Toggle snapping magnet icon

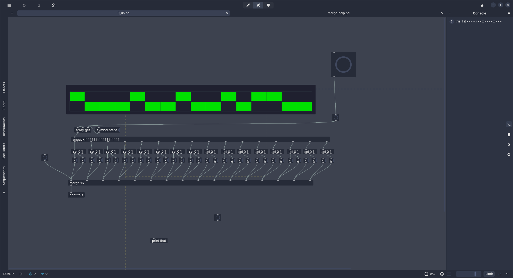point(30,274)
